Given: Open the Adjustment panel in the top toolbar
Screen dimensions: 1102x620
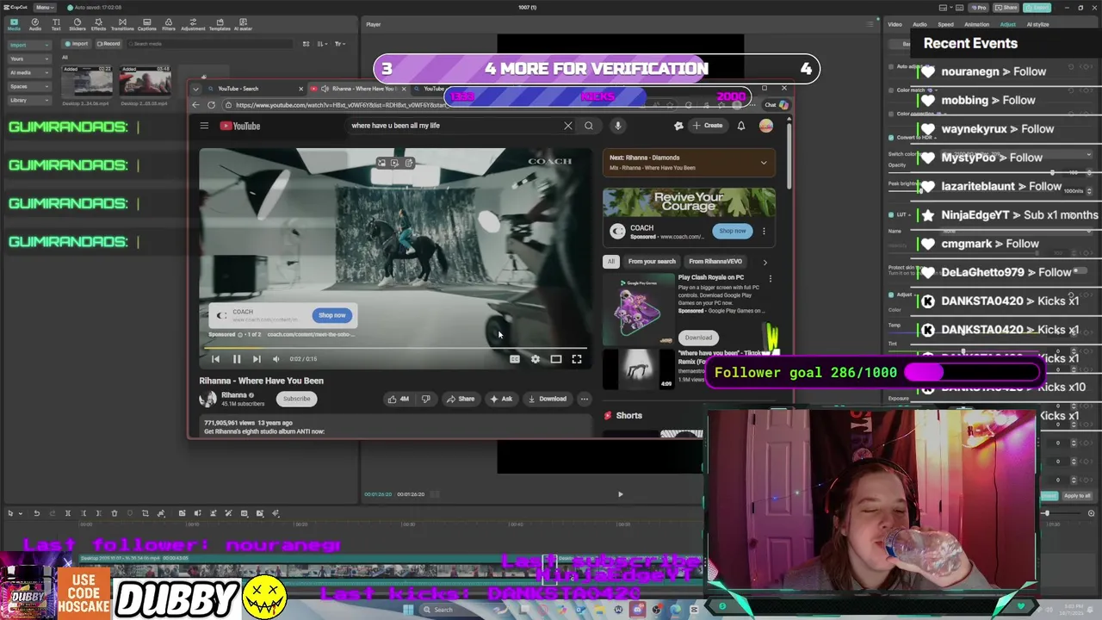Looking at the screenshot, I should (193, 24).
